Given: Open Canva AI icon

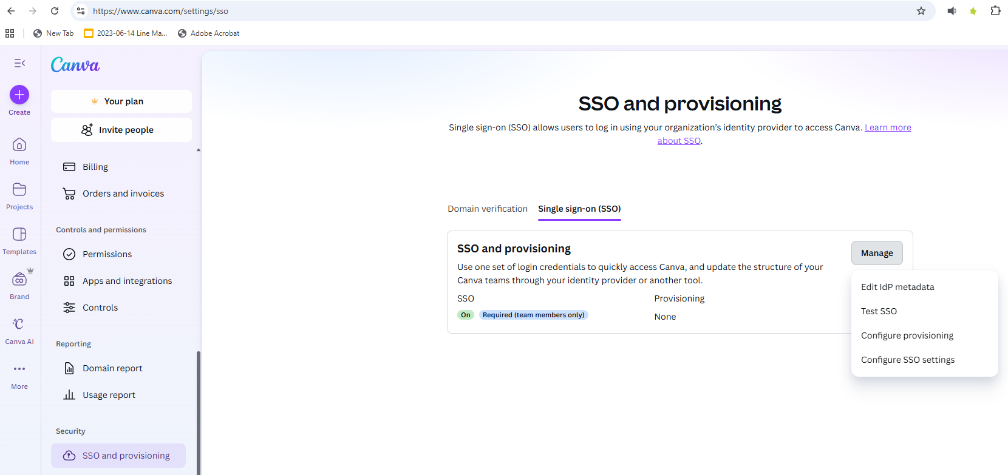Looking at the screenshot, I should [x=19, y=325].
